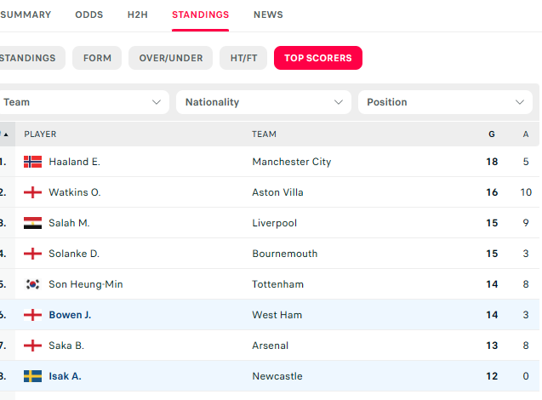Open player Salah M.
This screenshot has height=400, width=542.
click(x=69, y=223)
